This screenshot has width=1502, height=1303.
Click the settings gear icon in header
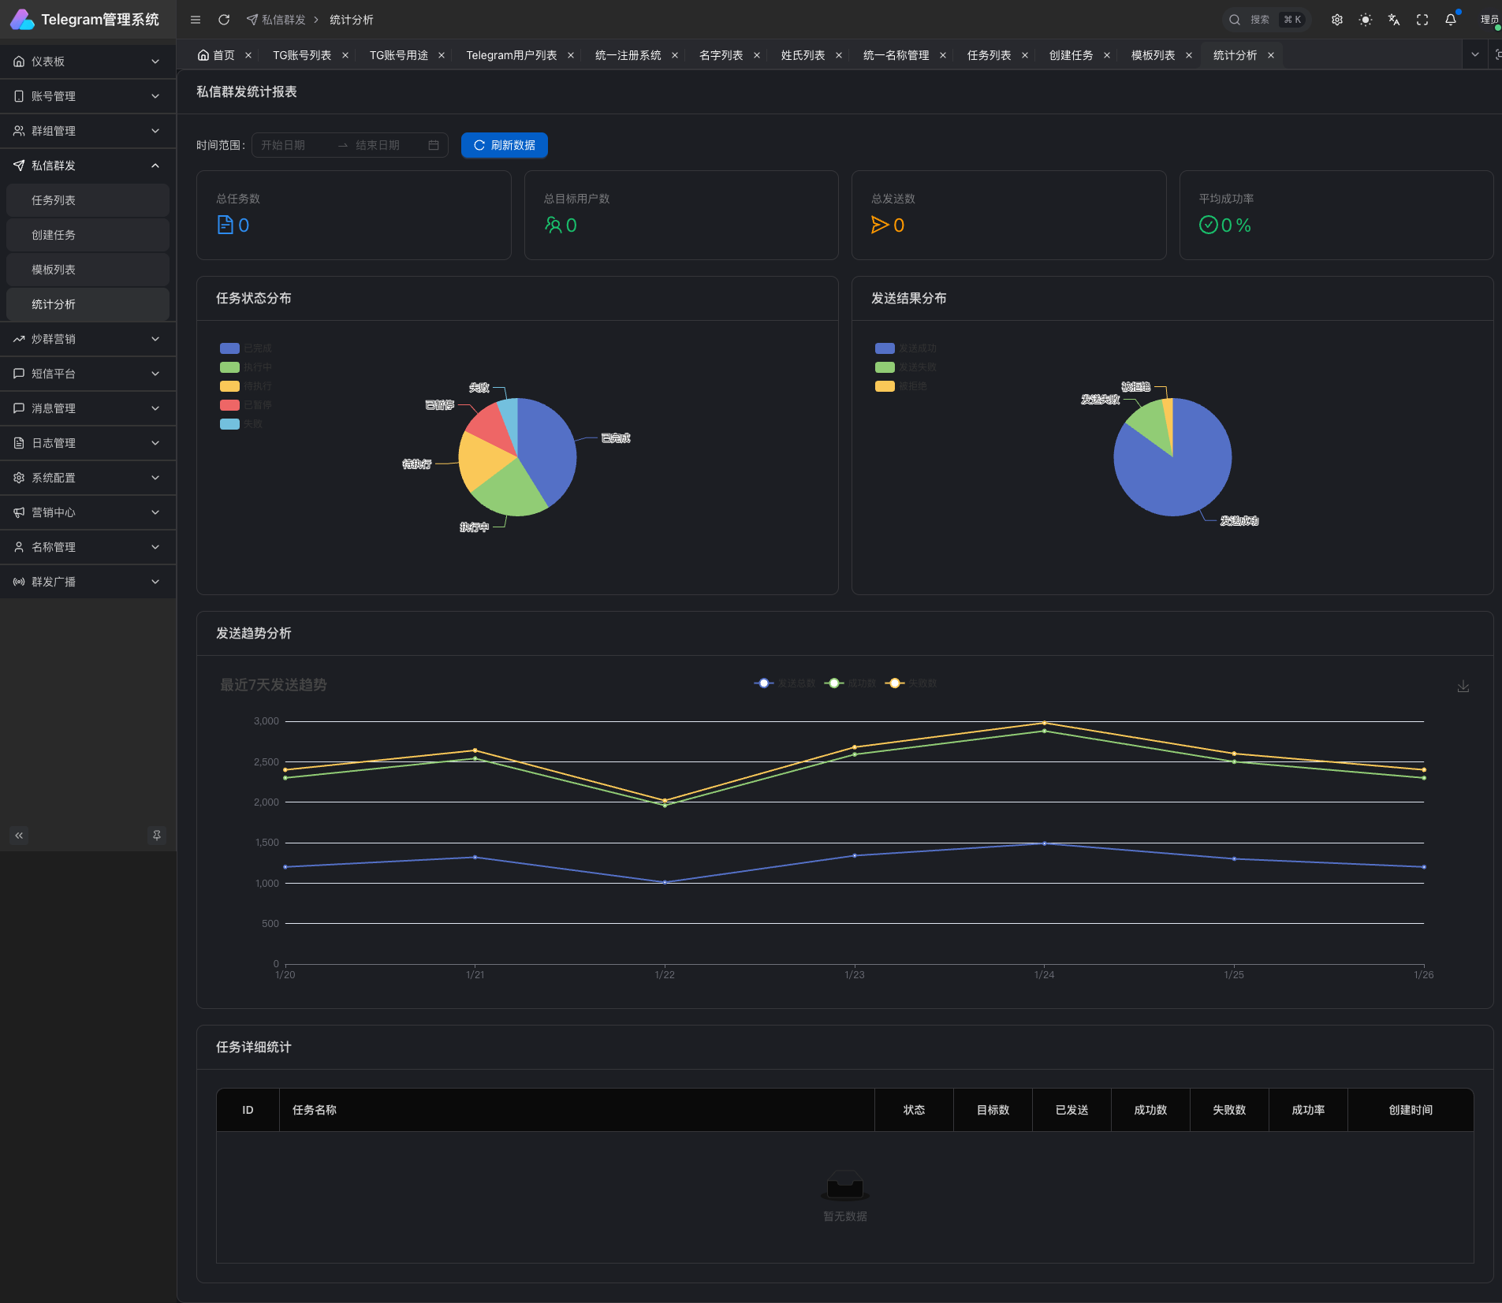click(1336, 20)
